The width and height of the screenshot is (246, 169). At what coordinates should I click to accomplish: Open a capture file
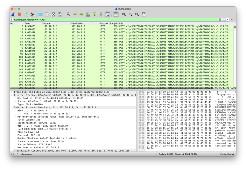point(40,14)
